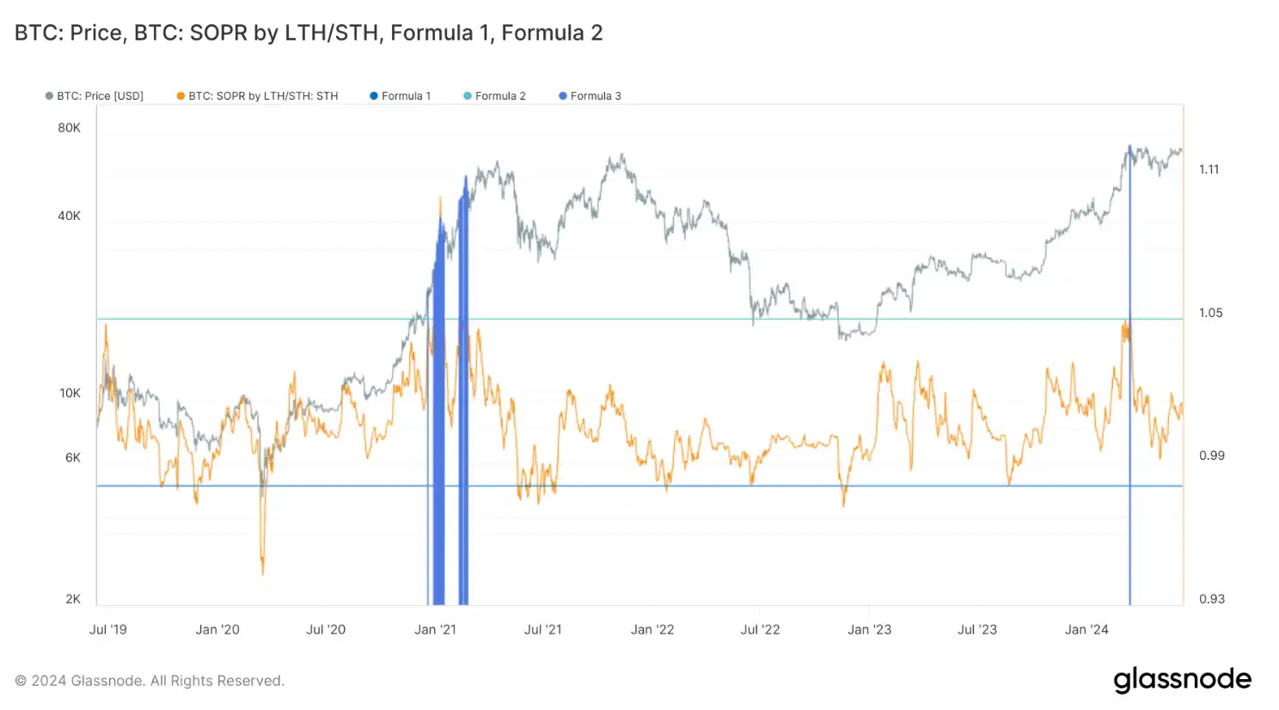The height and width of the screenshot is (710, 1279).
Task: Click the grey BTC Price legend dot
Action: click(49, 96)
